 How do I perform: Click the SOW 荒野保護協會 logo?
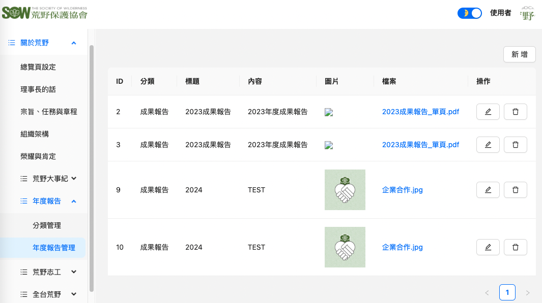[x=44, y=14]
